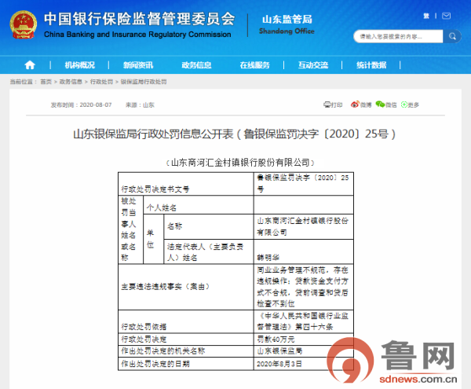Click the subtitle 山东商河汇金村镇银行股份有限公司
Viewport: 471px width, 389px height.
tap(239, 163)
